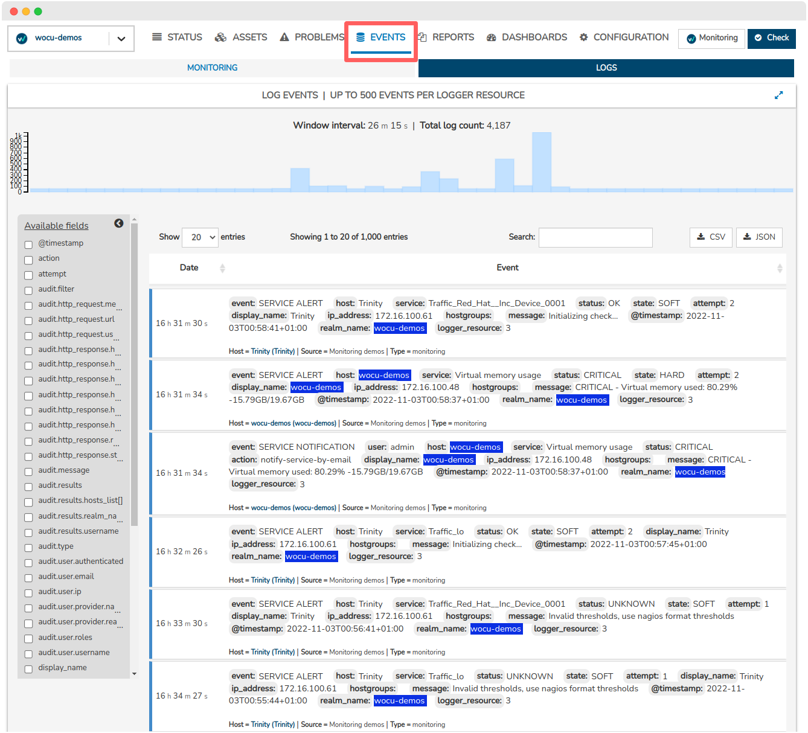
Task: Switch to the LOGS tab
Action: (606, 68)
